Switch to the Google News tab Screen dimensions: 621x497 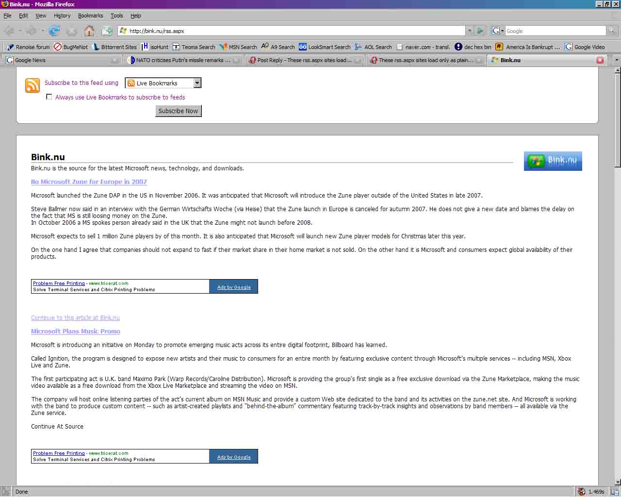(x=62, y=60)
